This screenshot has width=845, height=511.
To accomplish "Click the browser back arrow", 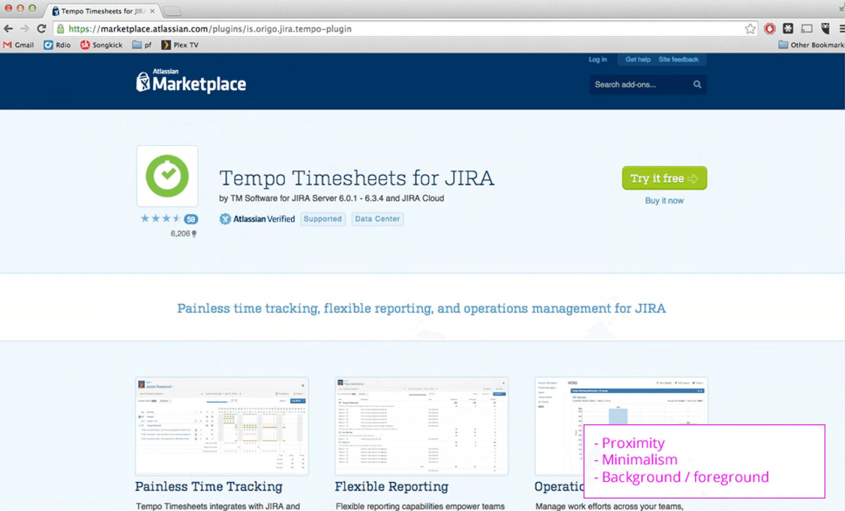I will [x=8, y=29].
